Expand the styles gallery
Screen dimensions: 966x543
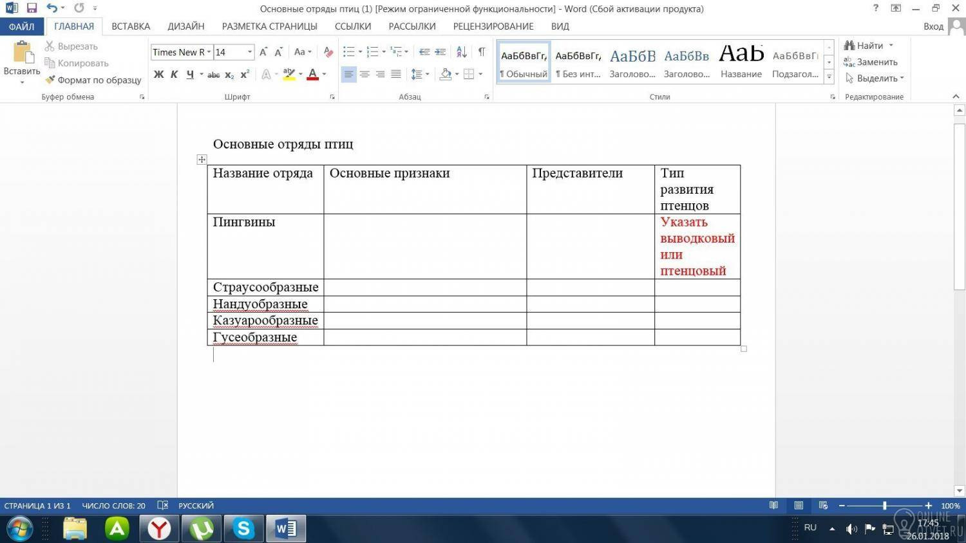click(829, 77)
